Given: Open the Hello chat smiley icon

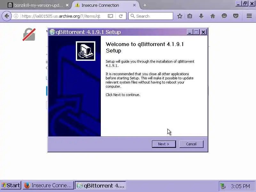Looking at the screenshot, I should (224, 16).
